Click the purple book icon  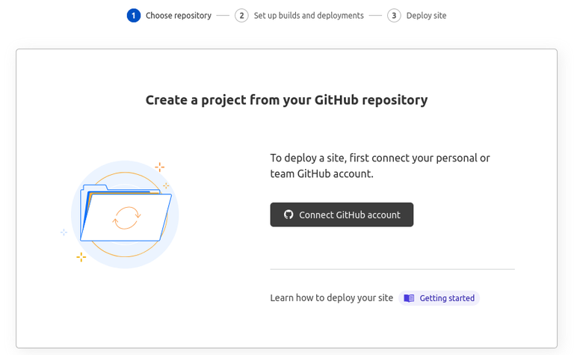point(409,298)
